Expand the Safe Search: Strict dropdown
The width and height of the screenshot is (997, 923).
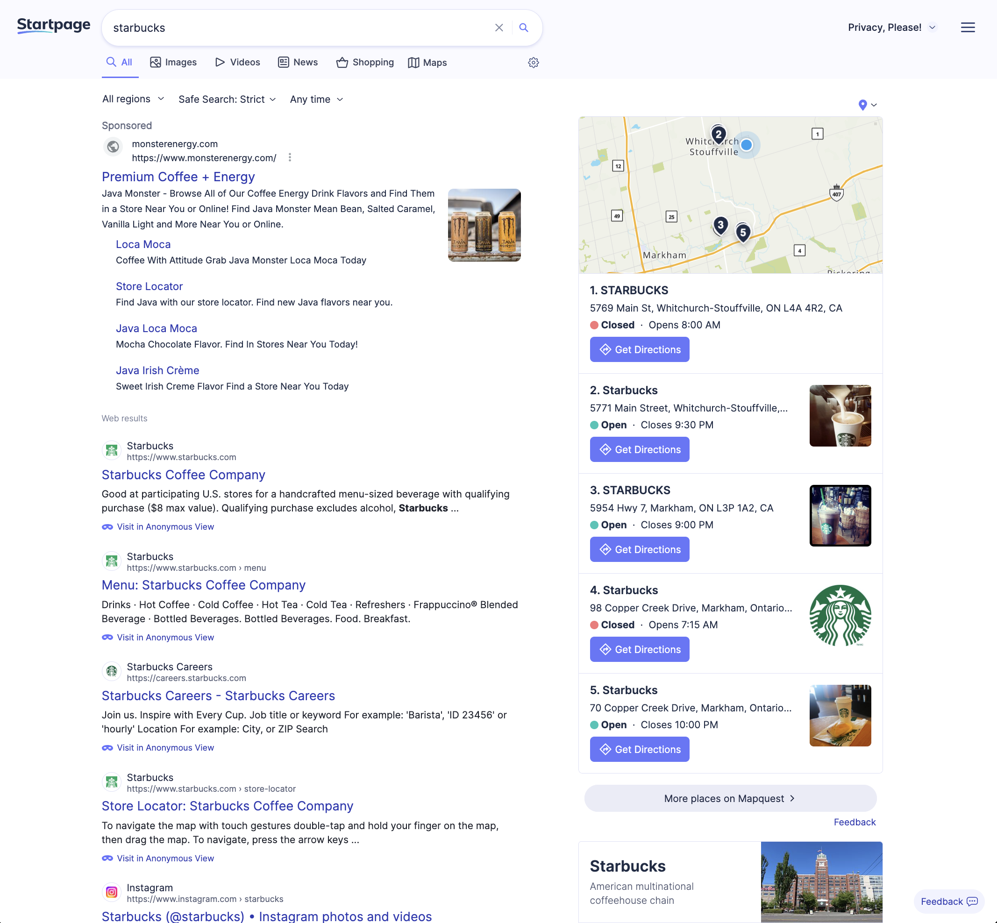click(x=227, y=99)
